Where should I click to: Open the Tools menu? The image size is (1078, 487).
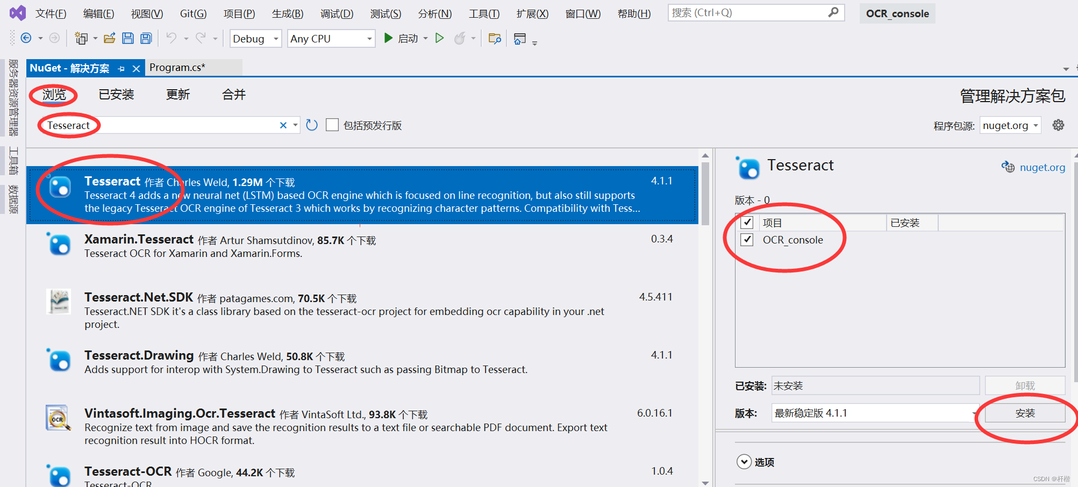pos(484,13)
